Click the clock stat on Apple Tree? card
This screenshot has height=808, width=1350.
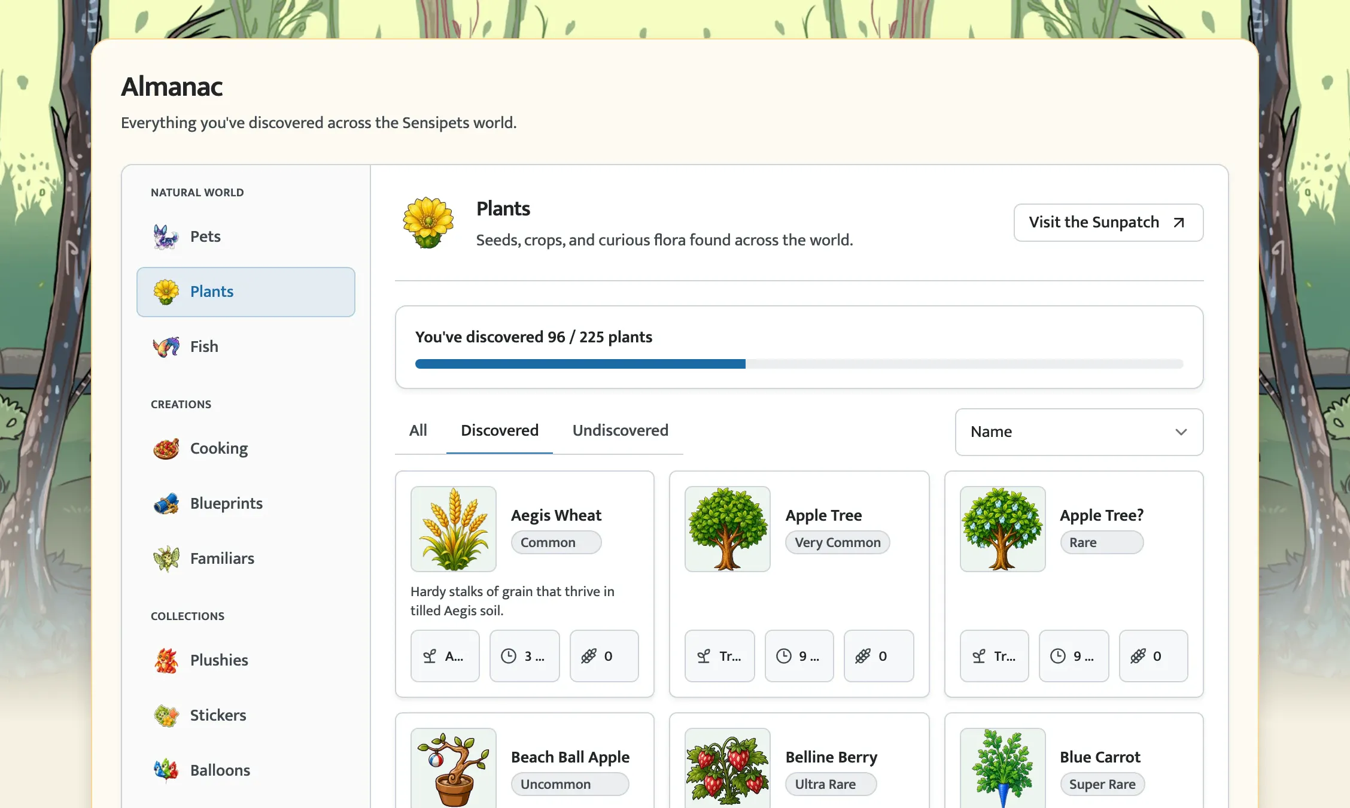pyautogui.click(x=1074, y=656)
